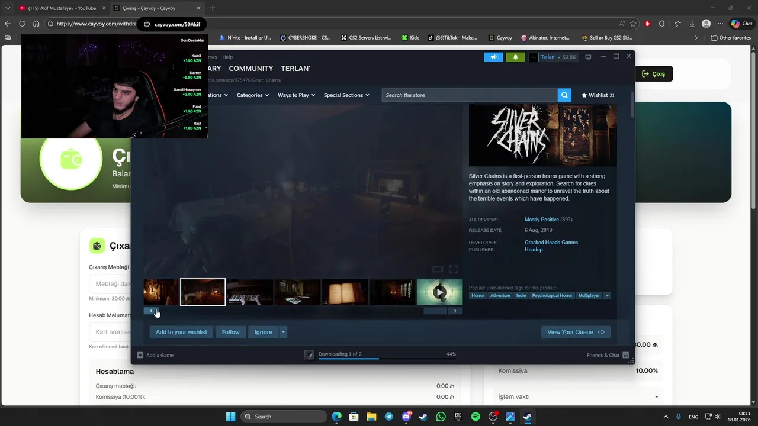The image size is (758, 426).
Task: Toggle fullscreen for the screenshot viewer
Action: coord(454,269)
